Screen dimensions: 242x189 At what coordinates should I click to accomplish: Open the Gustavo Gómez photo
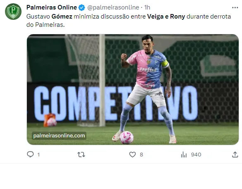click(x=133, y=90)
